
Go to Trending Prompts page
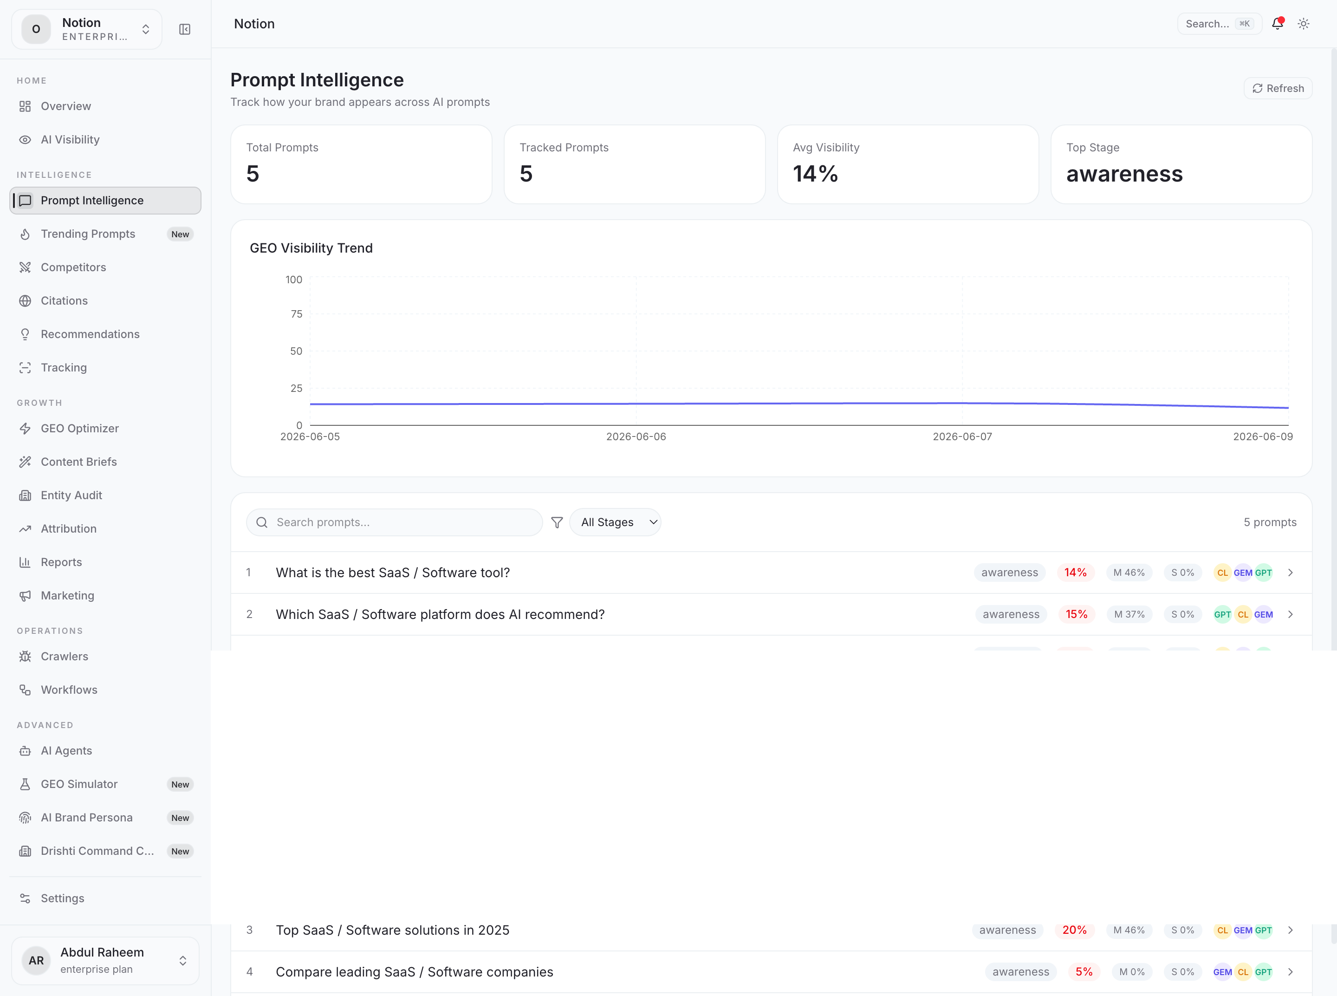105,234
